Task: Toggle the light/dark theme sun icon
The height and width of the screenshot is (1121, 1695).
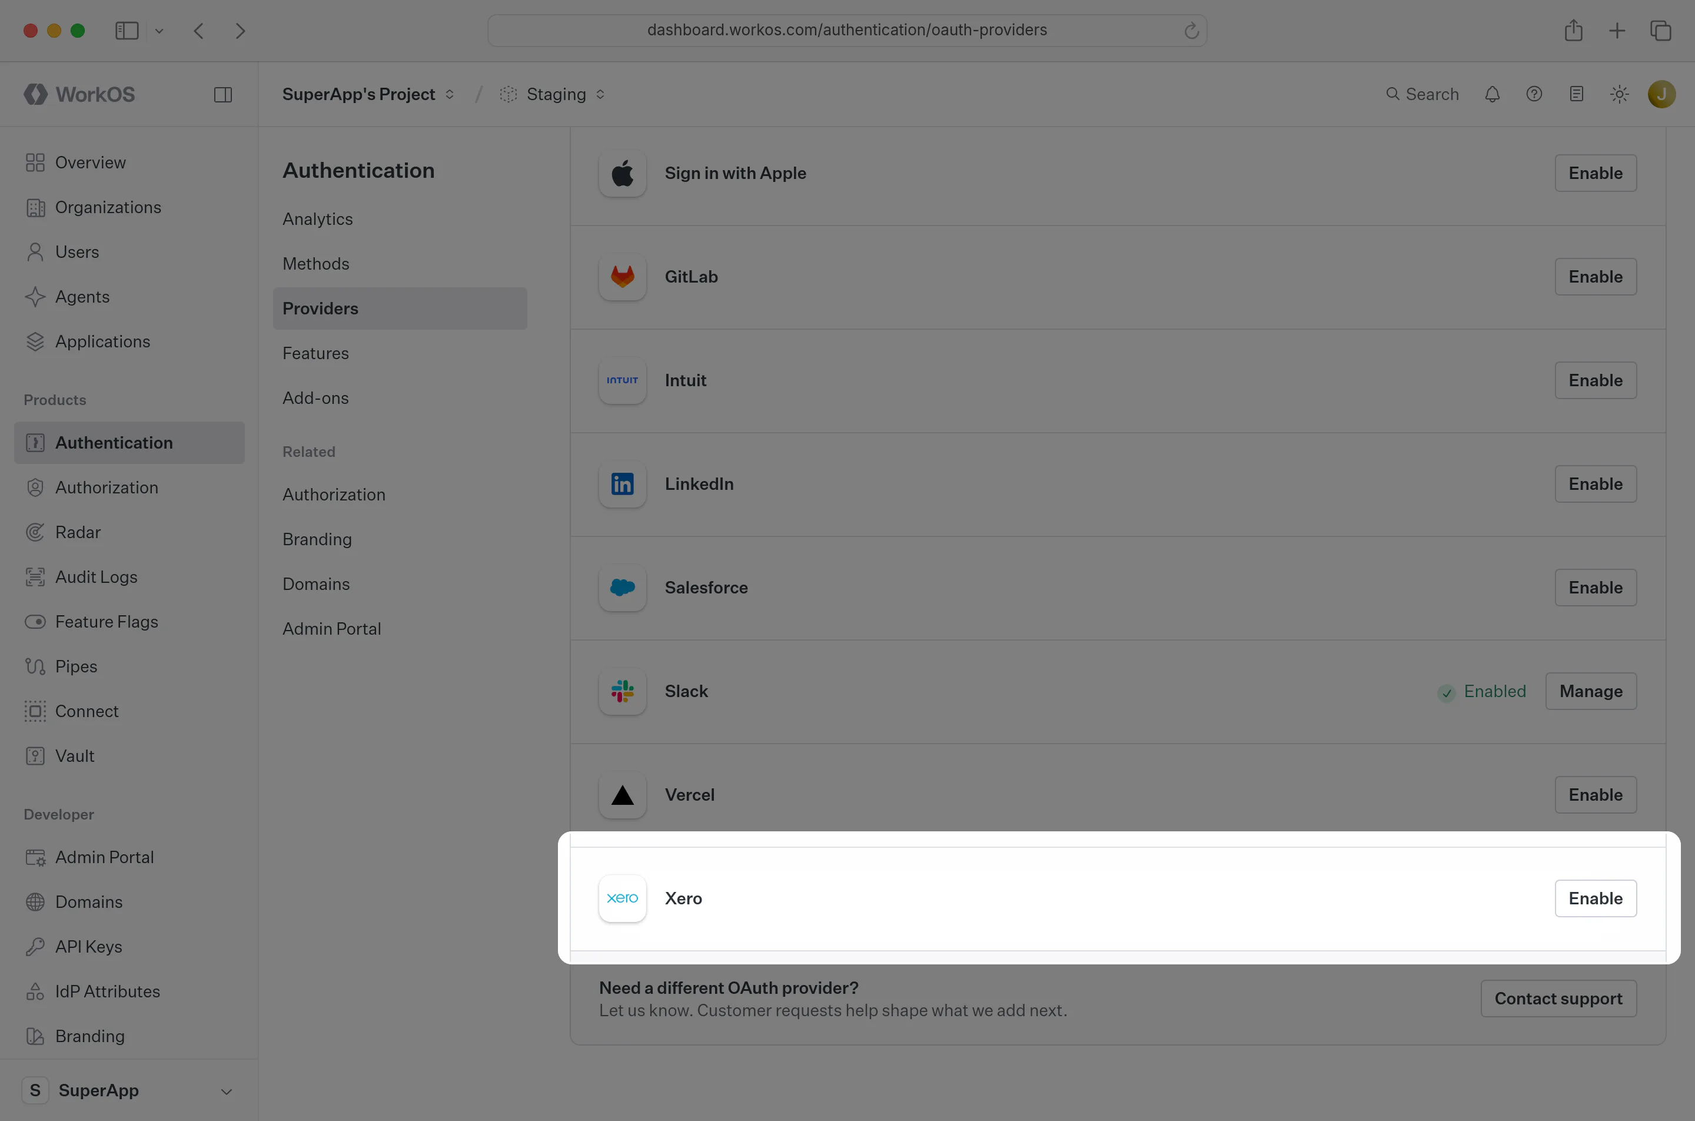Action: [1619, 94]
